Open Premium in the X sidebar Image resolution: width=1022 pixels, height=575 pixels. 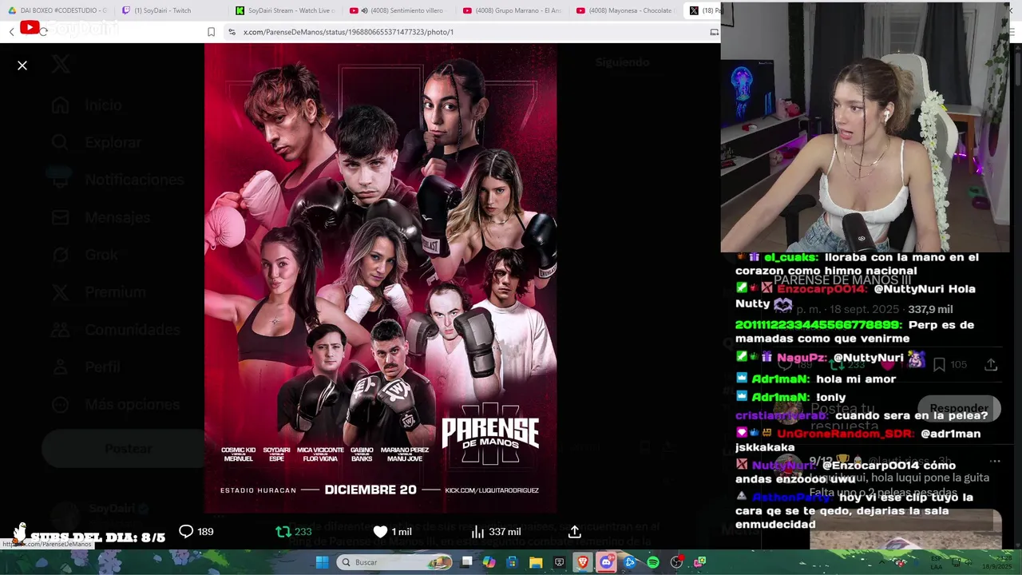point(98,292)
